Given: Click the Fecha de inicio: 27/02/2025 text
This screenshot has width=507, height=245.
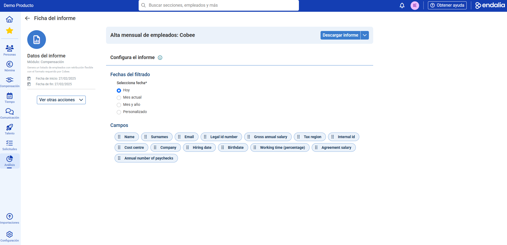Looking at the screenshot, I should tap(56, 79).
